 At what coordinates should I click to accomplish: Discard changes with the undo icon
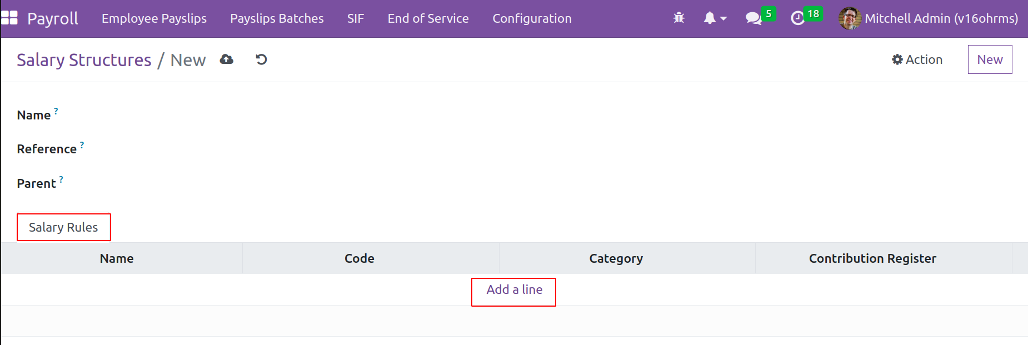(x=261, y=59)
